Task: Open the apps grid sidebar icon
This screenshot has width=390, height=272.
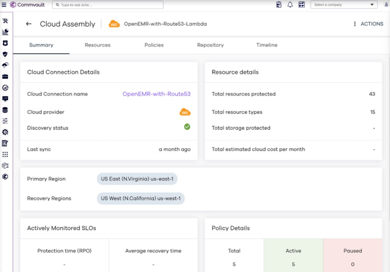Action: [x=5, y=154]
